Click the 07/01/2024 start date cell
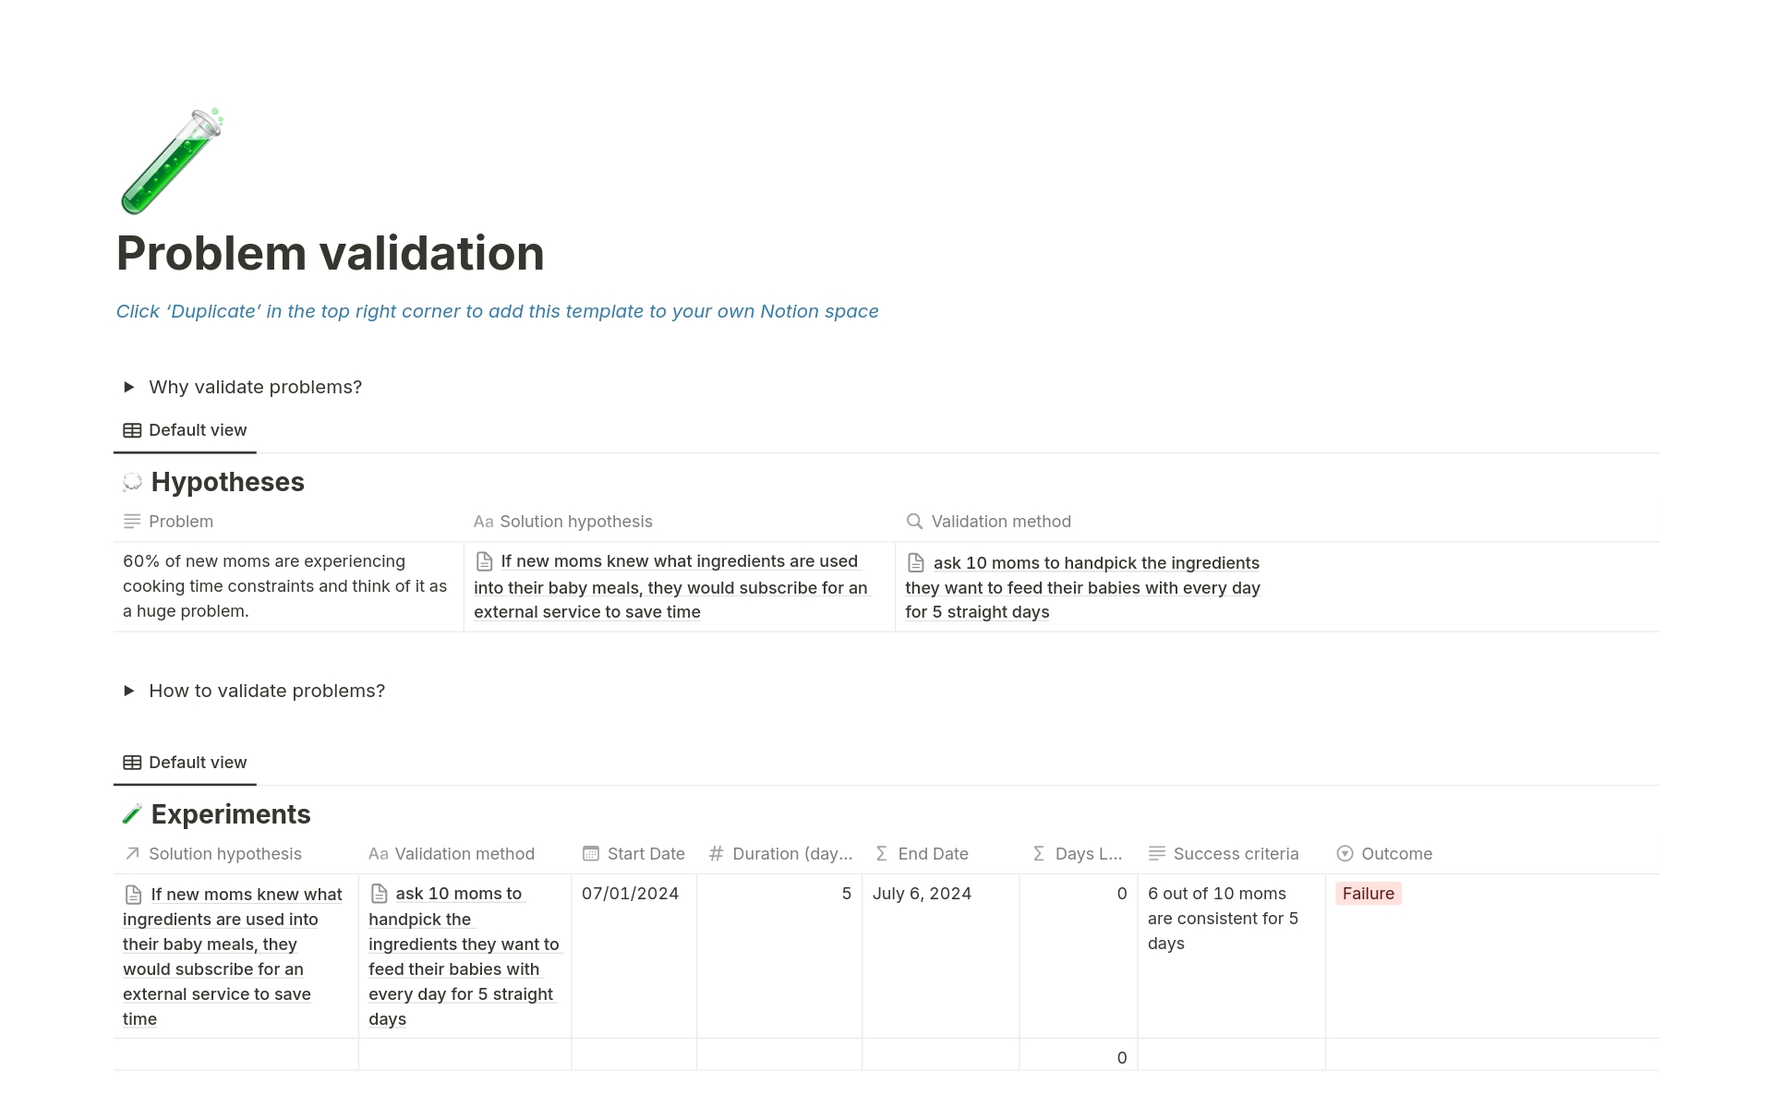The image size is (1773, 1107). [631, 894]
